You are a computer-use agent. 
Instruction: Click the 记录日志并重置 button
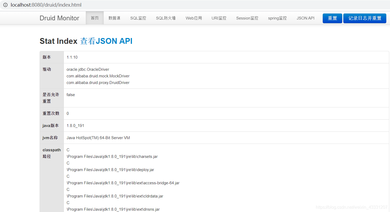(365, 18)
